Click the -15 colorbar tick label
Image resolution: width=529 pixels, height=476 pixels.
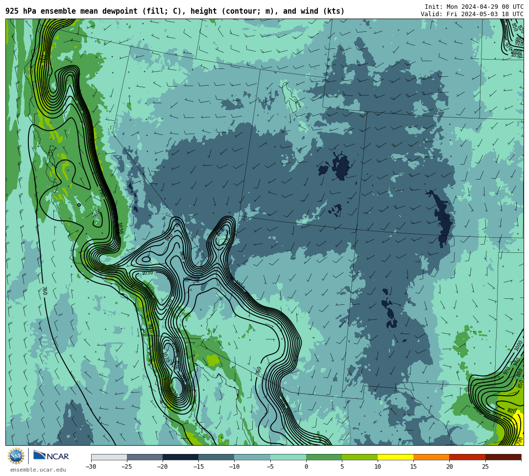pyautogui.click(x=198, y=467)
